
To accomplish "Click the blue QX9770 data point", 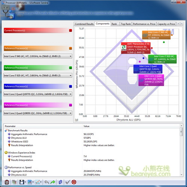I will click(x=143, y=58).
